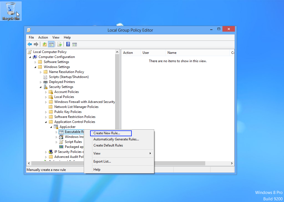
Task: Click the Software Settings folder icon
Action: pyautogui.click(x=40, y=62)
